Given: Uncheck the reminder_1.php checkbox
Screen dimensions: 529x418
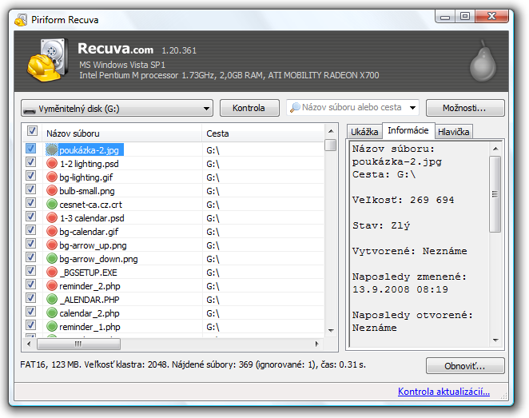Looking at the screenshot, I should click(x=30, y=324).
